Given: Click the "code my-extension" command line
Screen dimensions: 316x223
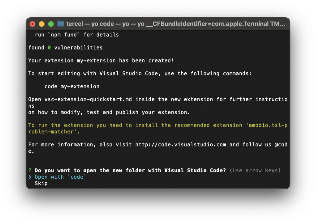Looking at the screenshot, I should pyautogui.click(x=72, y=86).
